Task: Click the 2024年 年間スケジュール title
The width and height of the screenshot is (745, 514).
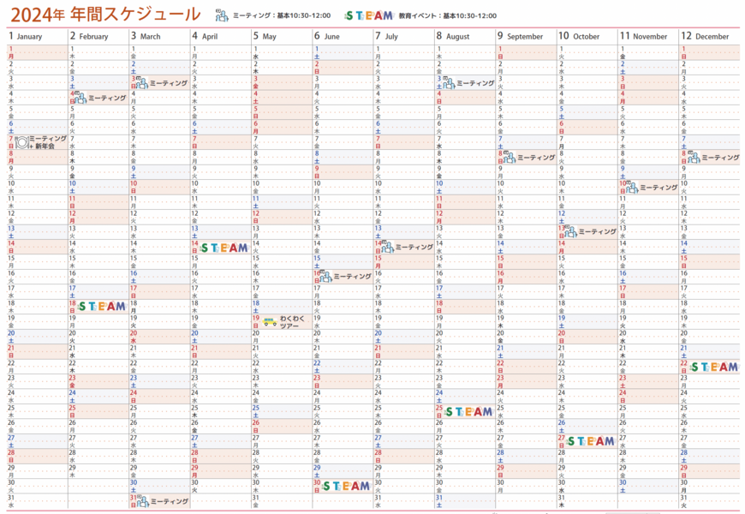Action: pyautogui.click(x=106, y=15)
